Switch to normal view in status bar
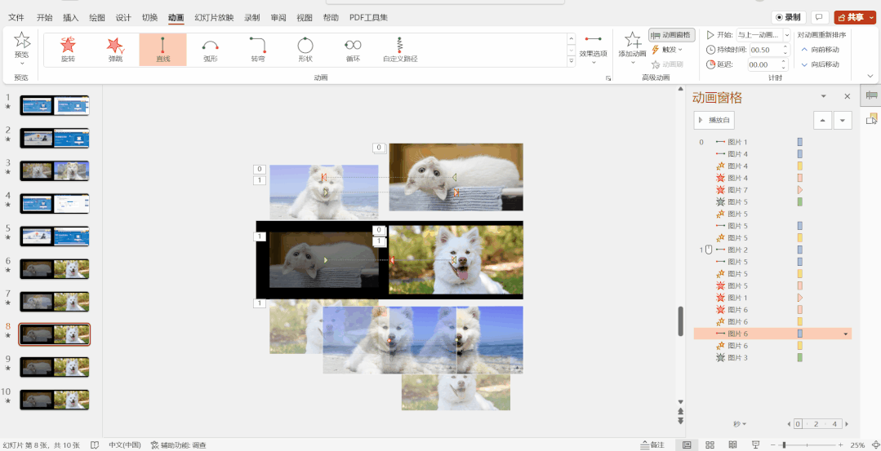This screenshot has height=451, width=881. 687,444
